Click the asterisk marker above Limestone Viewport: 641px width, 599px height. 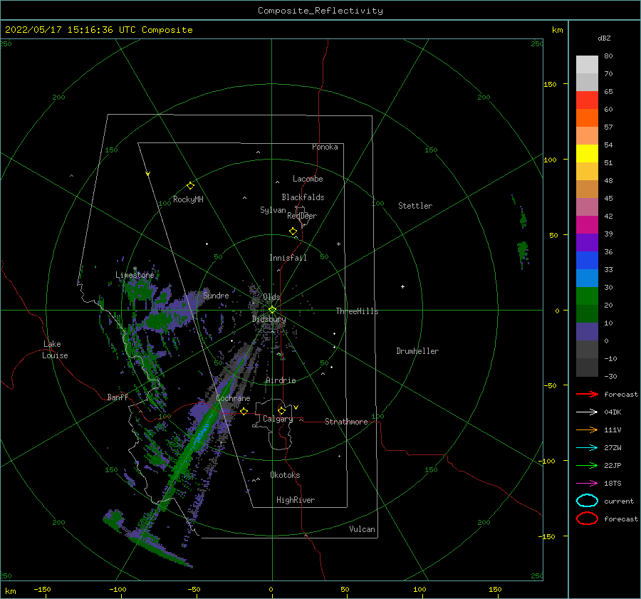click(x=135, y=269)
